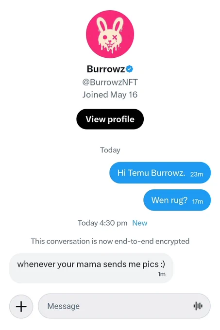Click the View profile button

tap(110, 119)
